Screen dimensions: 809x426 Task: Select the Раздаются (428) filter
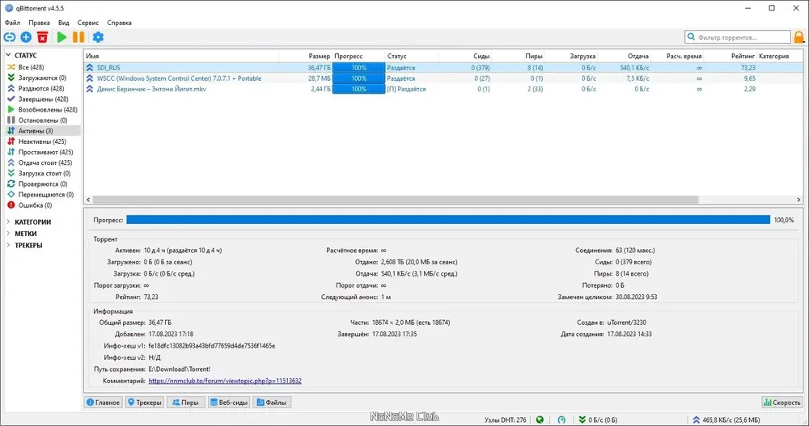pyautogui.click(x=41, y=88)
